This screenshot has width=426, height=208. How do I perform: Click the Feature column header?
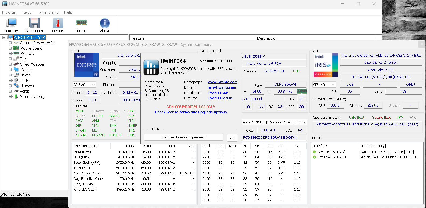tap(192, 38)
